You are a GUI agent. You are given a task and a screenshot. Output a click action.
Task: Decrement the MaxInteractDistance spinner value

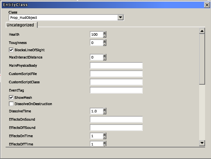(x=105, y=59)
